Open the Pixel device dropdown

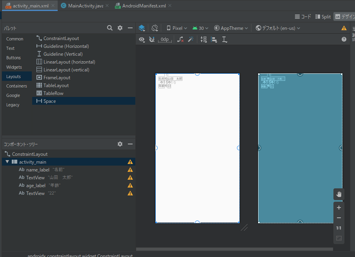(x=177, y=28)
